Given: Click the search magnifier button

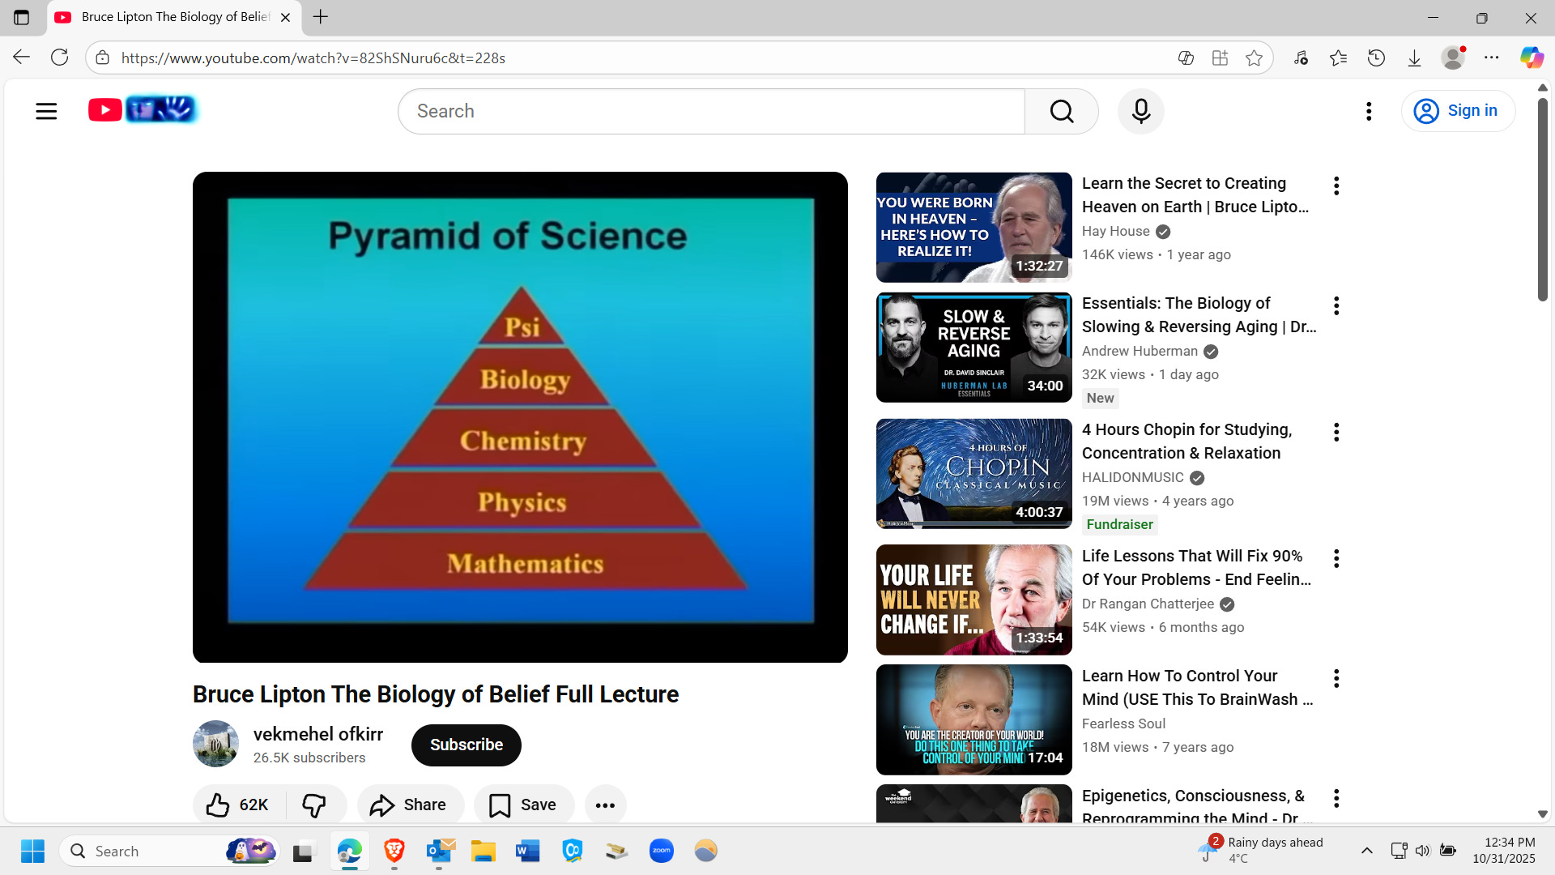Looking at the screenshot, I should 1061,111.
